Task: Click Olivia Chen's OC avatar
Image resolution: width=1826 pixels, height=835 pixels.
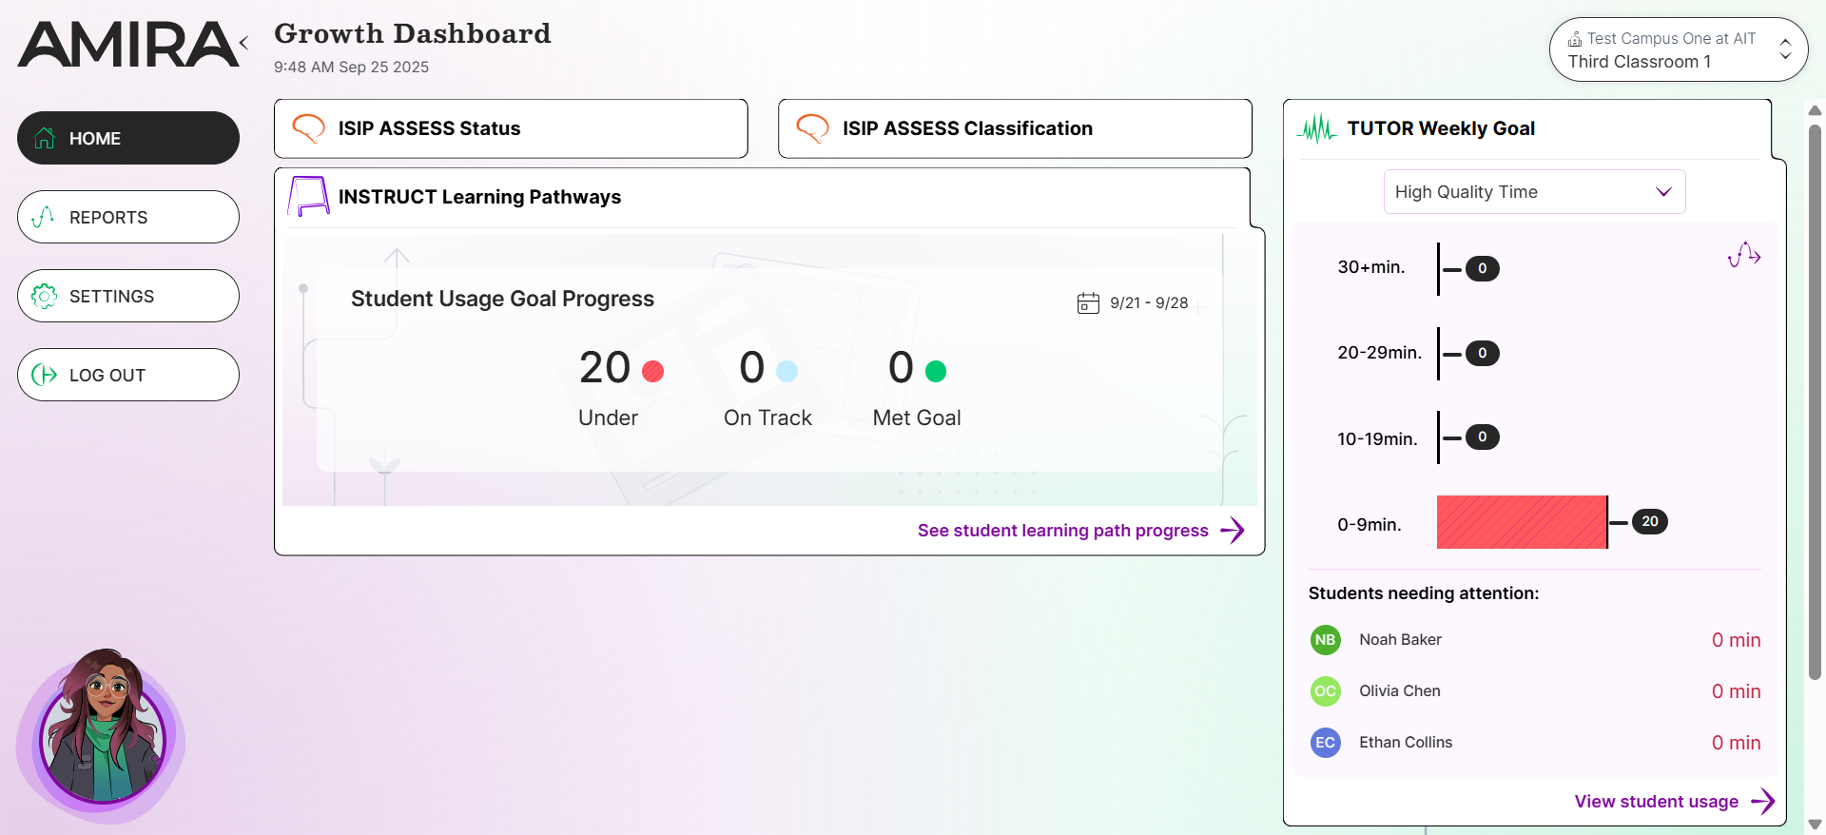Action: 1325,691
